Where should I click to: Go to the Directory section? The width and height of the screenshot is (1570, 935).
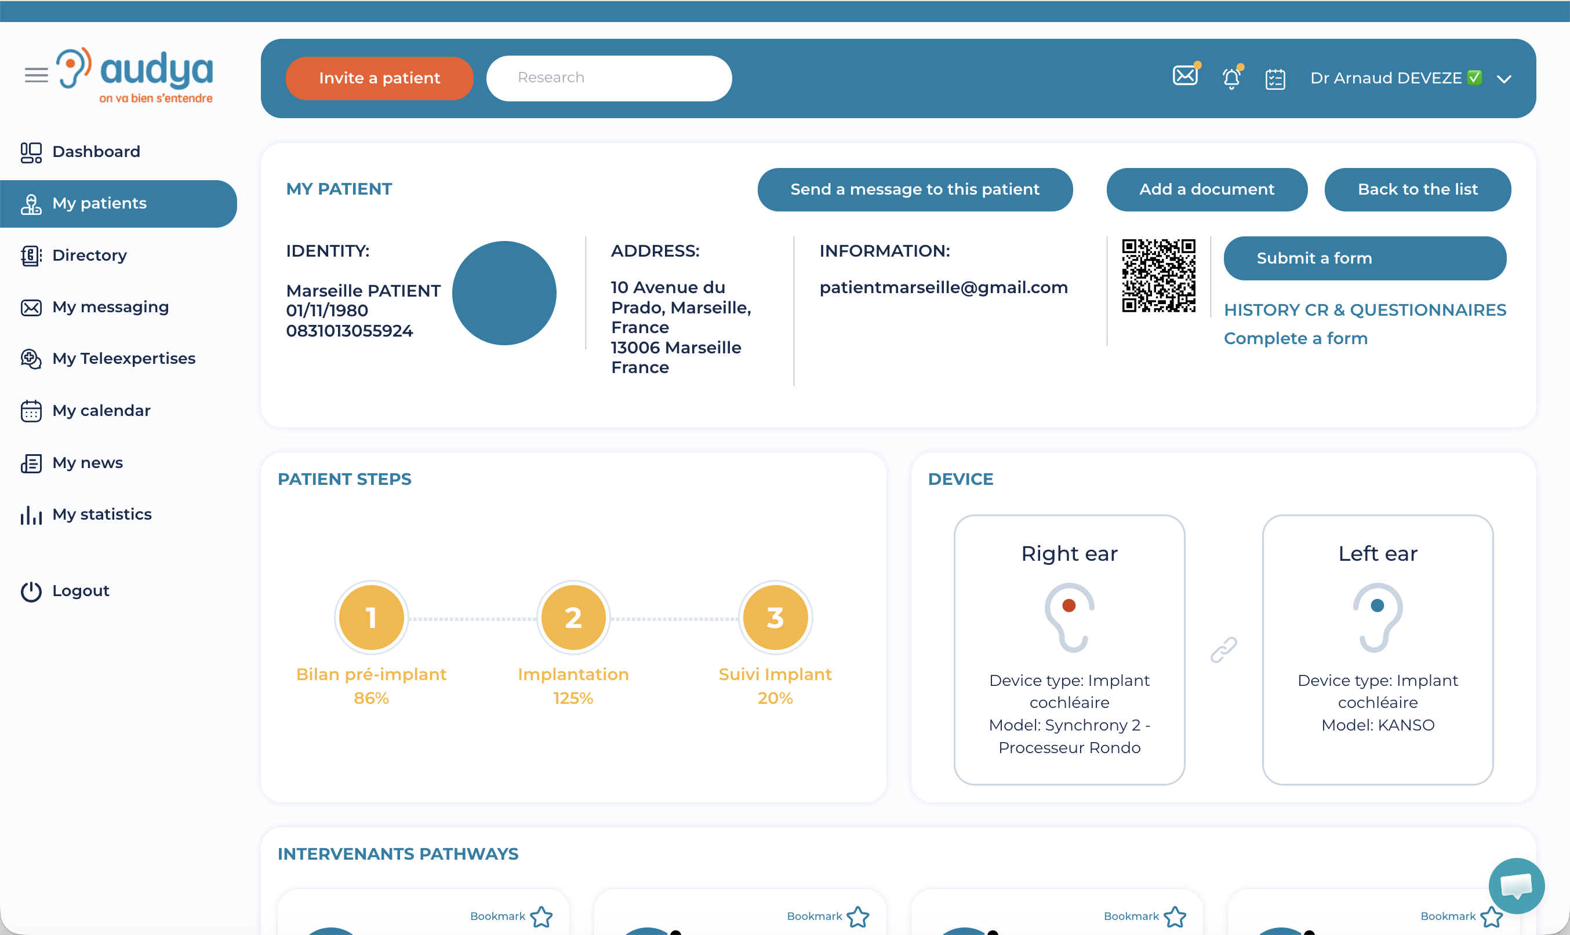pyautogui.click(x=89, y=254)
